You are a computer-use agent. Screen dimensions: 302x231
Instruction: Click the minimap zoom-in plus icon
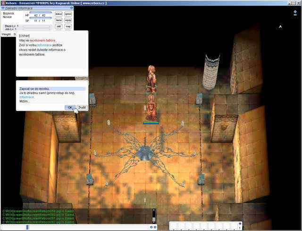click(295, 11)
